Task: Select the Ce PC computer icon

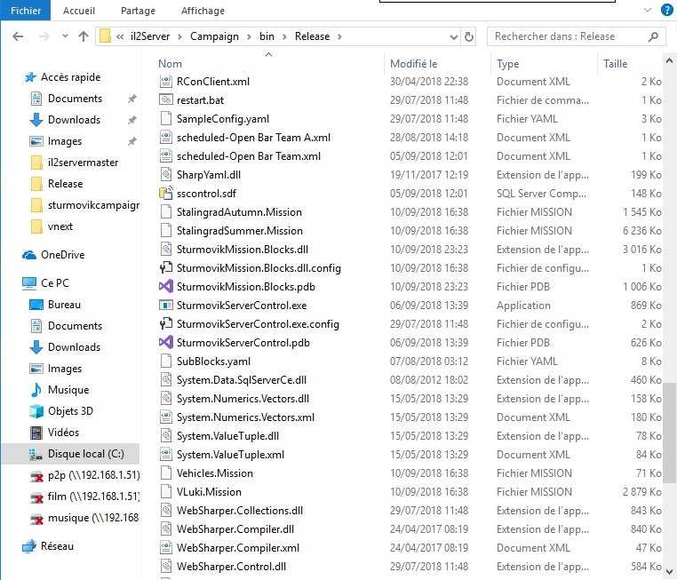Action: pos(29,283)
